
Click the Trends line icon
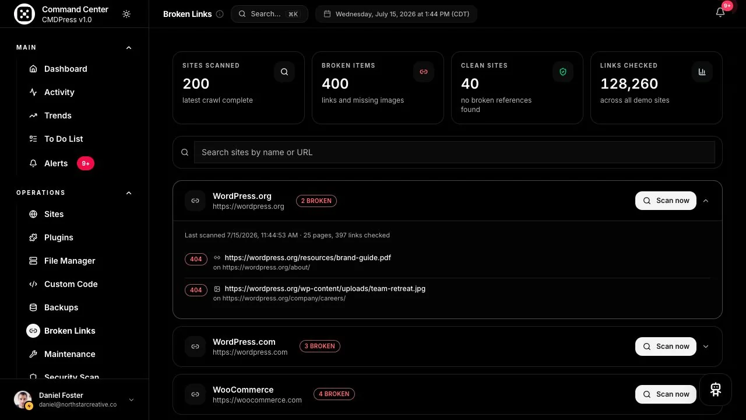pos(33,116)
